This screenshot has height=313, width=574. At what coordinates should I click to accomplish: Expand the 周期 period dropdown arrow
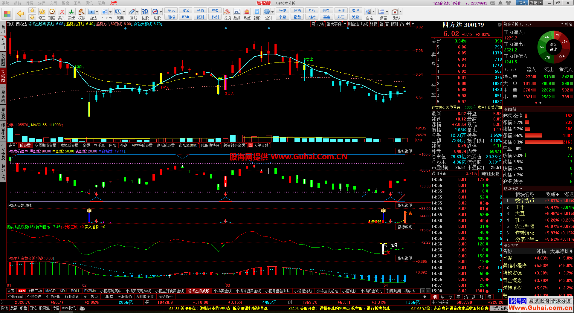coord(124,12)
